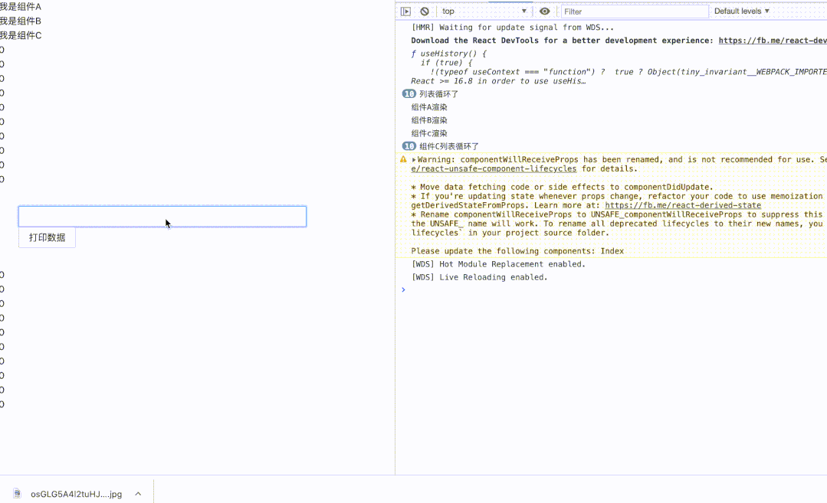Select the text 我是组件C

pyautogui.click(x=21, y=35)
